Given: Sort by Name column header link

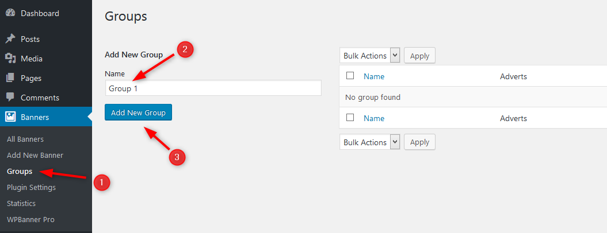Looking at the screenshot, I should click(374, 76).
